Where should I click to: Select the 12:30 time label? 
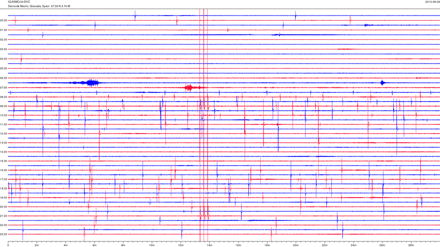pyautogui.click(x=4, y=134)
